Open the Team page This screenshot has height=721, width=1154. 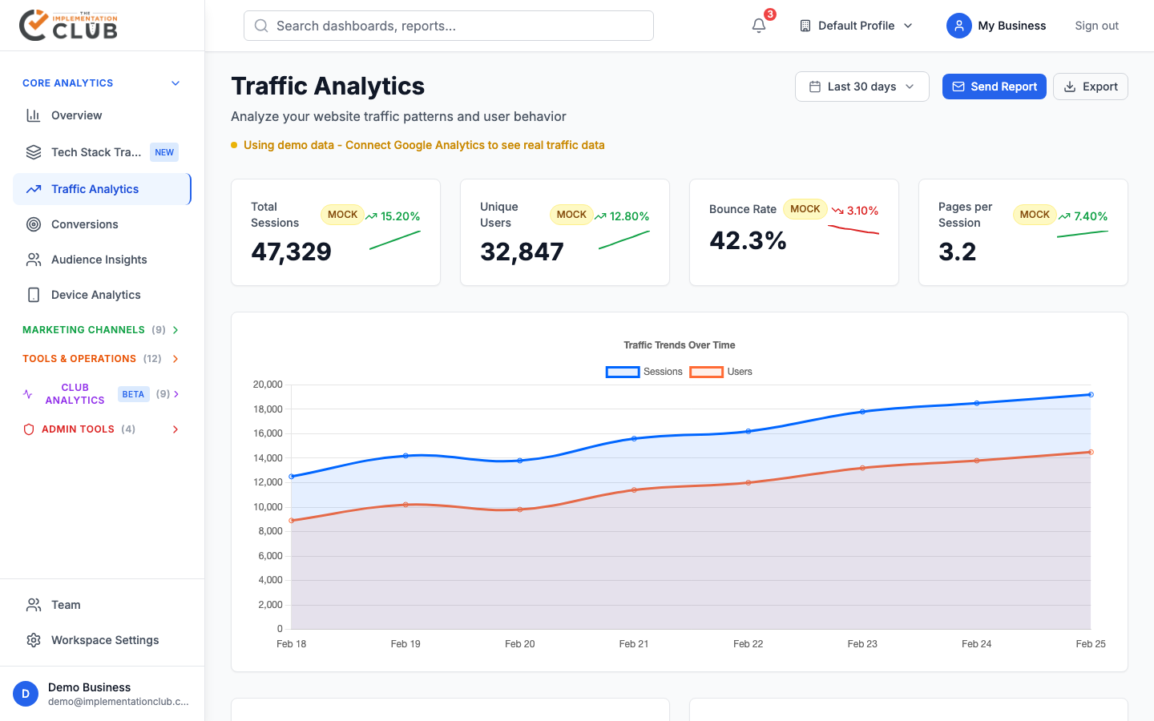(x=66, y=605)
